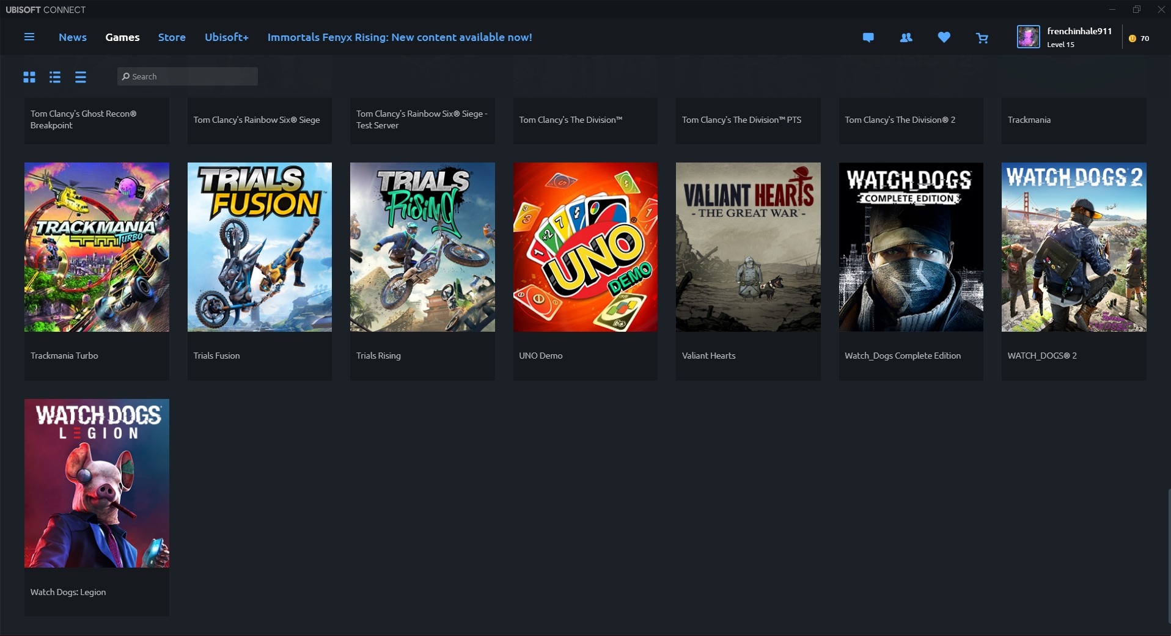
Task: Click the Valiant Hearts label
Action: [x=708, y=356]
